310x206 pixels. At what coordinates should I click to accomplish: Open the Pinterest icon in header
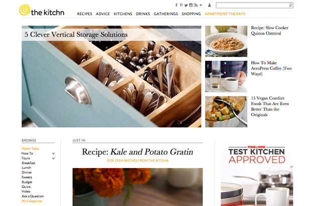[181, 5]
